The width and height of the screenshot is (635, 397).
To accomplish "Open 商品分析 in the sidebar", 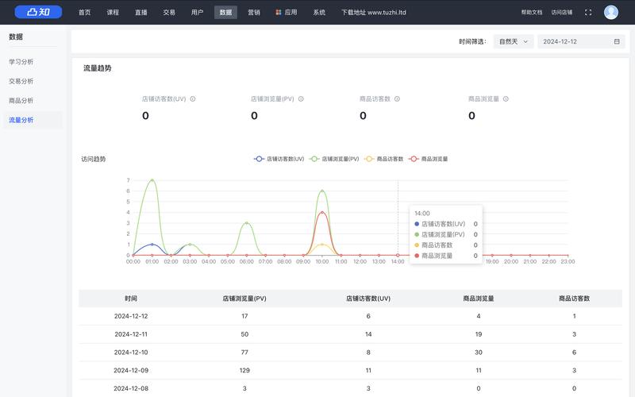I will tap(21, 101).
